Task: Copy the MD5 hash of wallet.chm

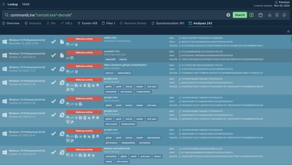Action: tap(180, 38)
